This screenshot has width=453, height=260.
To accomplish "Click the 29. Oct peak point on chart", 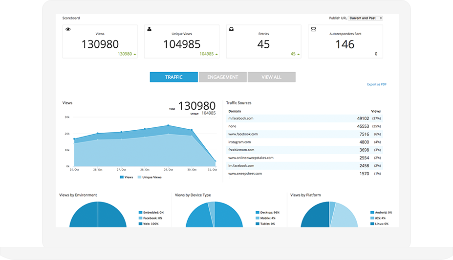I will coord(168,125).
